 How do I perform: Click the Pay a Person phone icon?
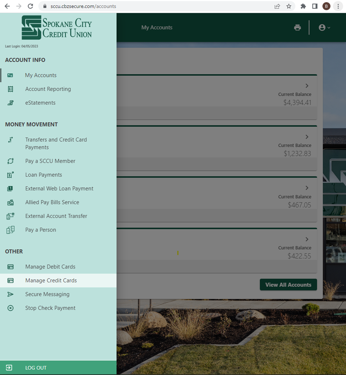coord(11,230)
